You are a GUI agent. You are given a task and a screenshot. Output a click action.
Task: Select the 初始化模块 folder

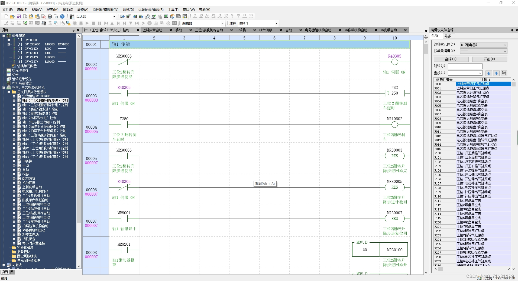click(25, 247)
